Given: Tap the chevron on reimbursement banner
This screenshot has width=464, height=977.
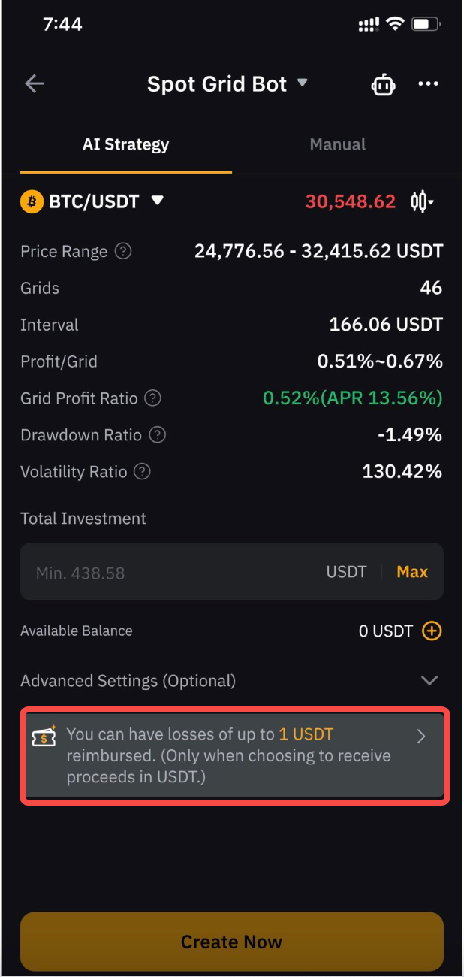Looking at the screenshot, I should [421, 736].
